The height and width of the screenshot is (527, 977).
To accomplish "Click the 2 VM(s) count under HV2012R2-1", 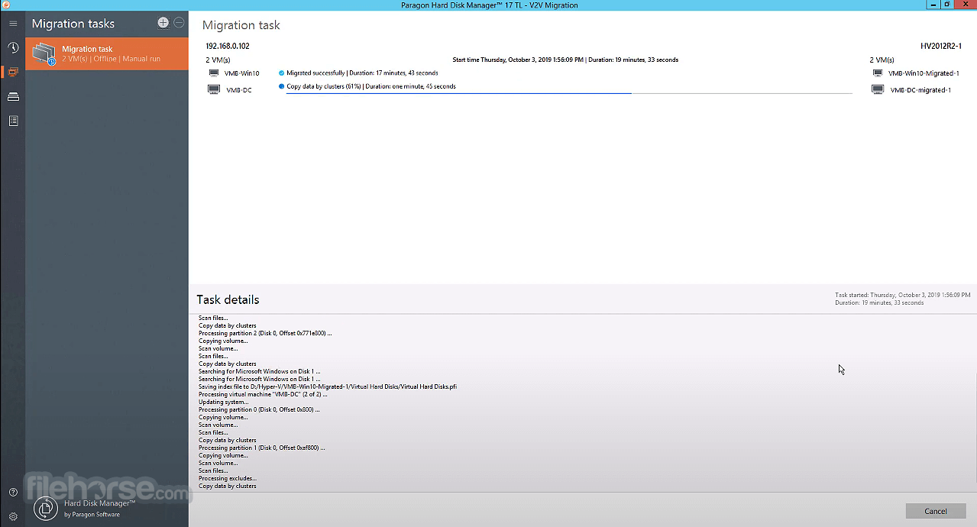I will pos(882,60).
